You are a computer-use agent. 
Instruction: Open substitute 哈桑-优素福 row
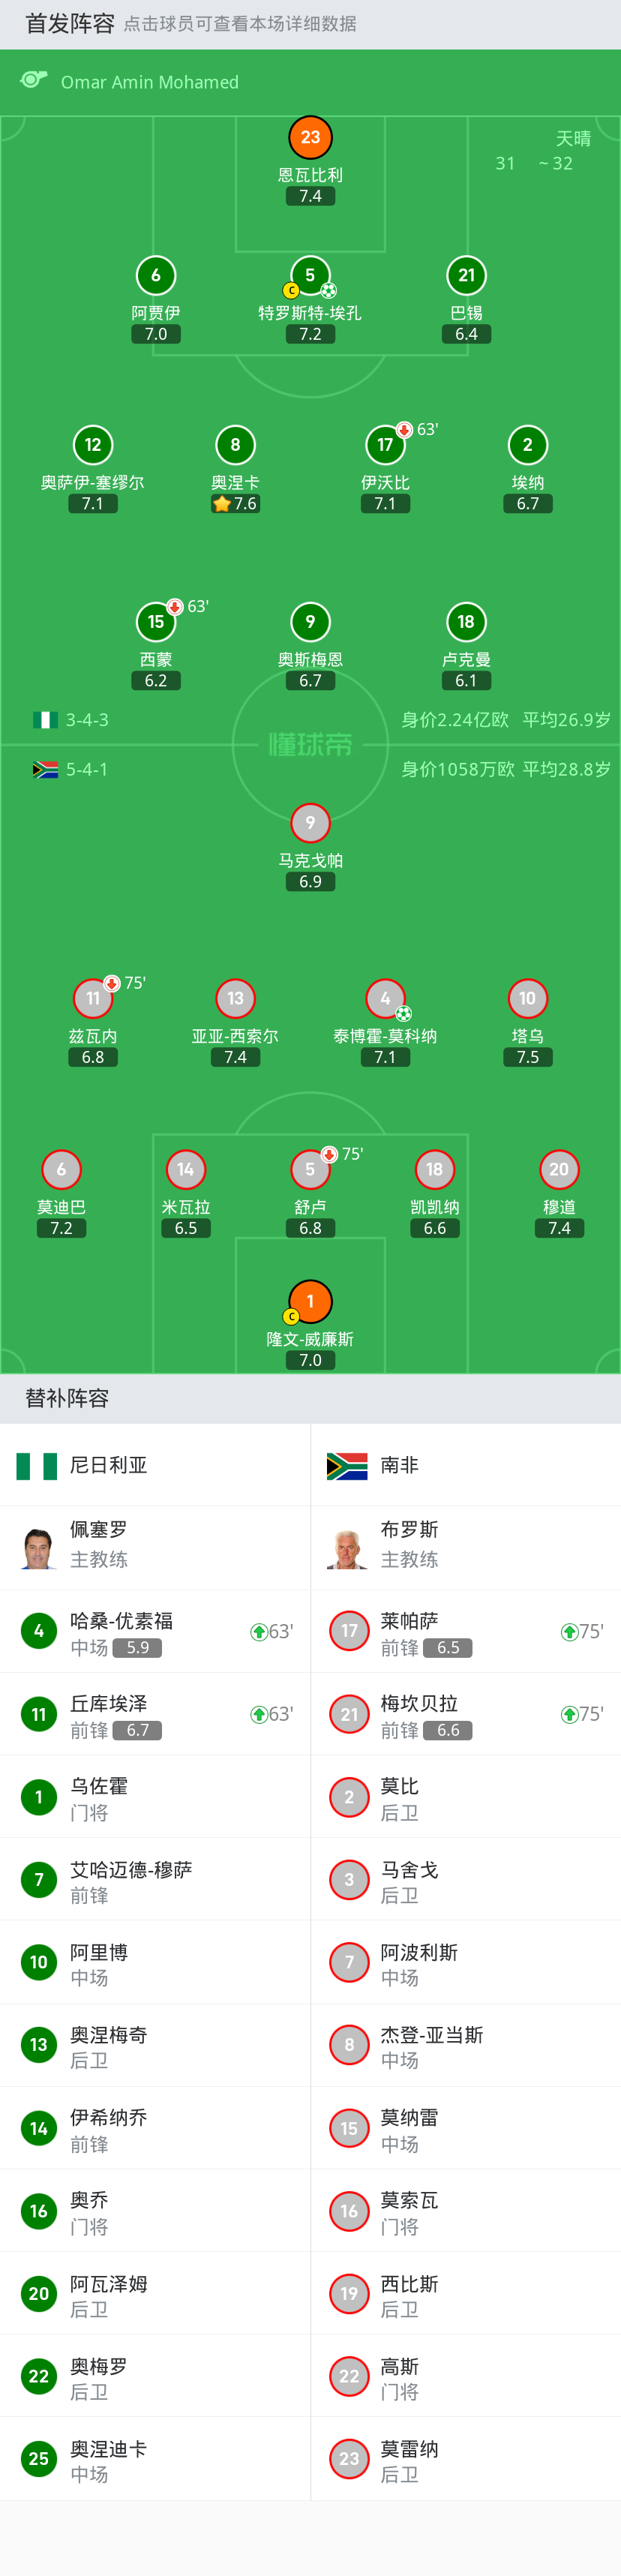click(x=155, y=1632)
